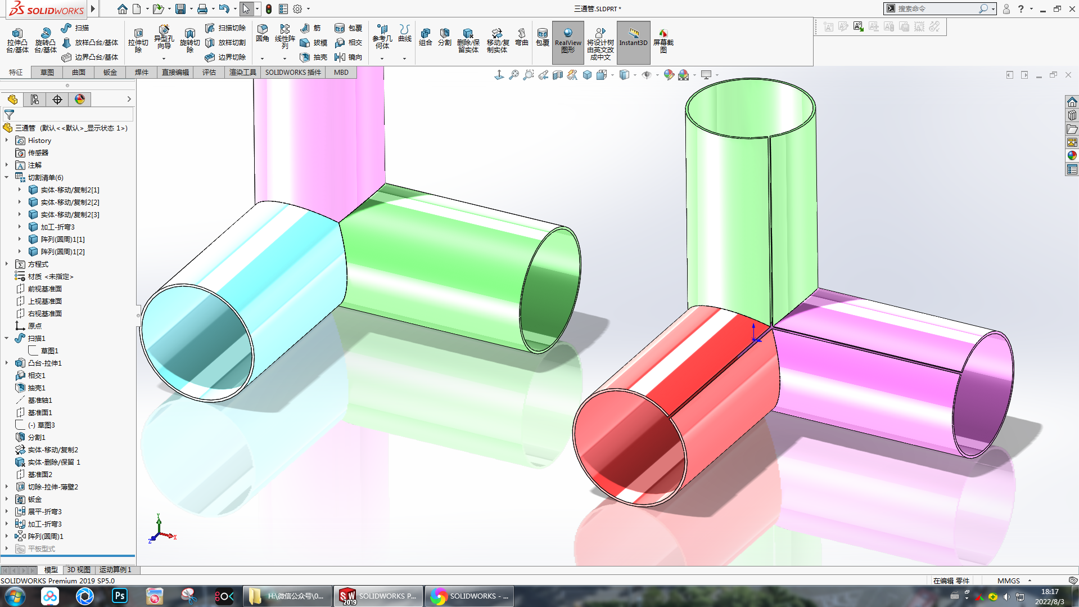Open the 组合 combine tool
This screenshot has height=607, width=1079.
coord(426,37)
